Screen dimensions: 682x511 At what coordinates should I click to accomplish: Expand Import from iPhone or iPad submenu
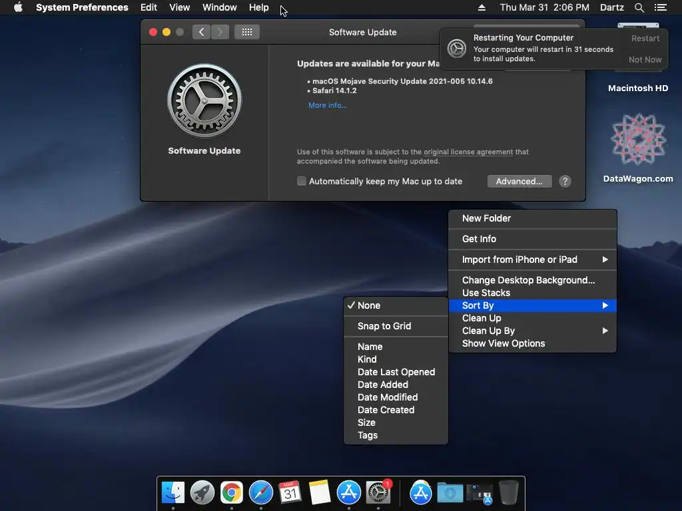tap(532, 259)
